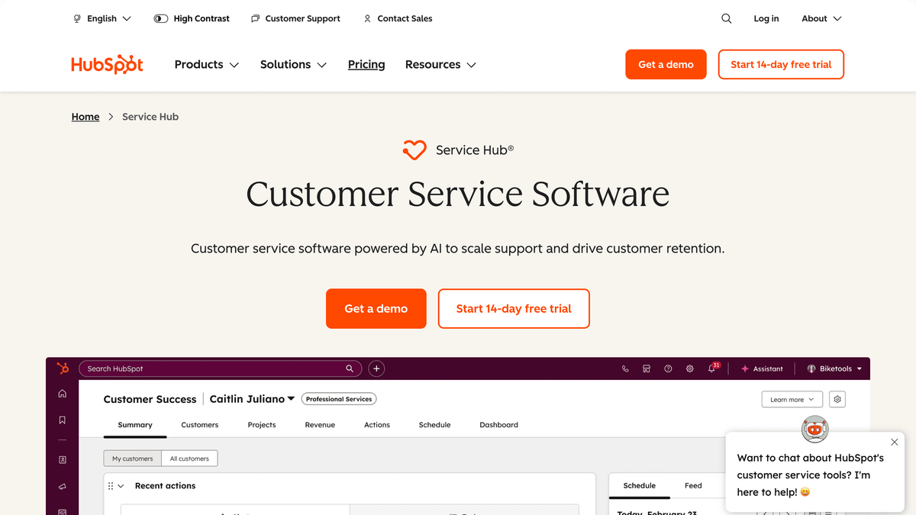The width and height of the screenshot is (916, 515).
Task: Click the HubSpot sprocket icon in the dashboard
Action: [63, 369]
